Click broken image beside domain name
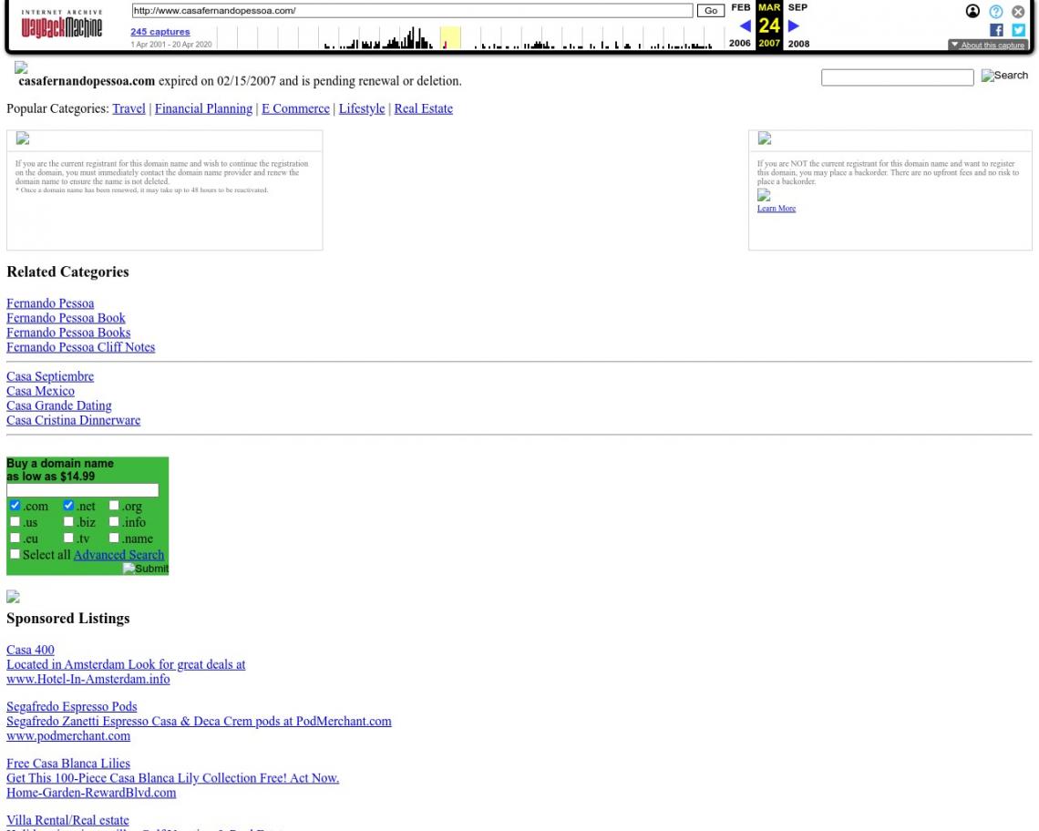This screenshot has height=831, width=1039. tap(21, 67)
